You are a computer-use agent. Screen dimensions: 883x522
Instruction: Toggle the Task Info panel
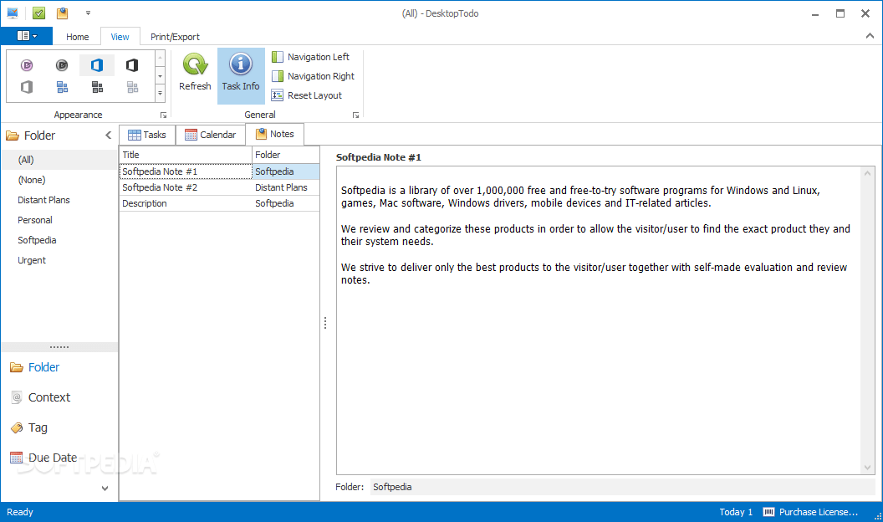click(241, 75)
